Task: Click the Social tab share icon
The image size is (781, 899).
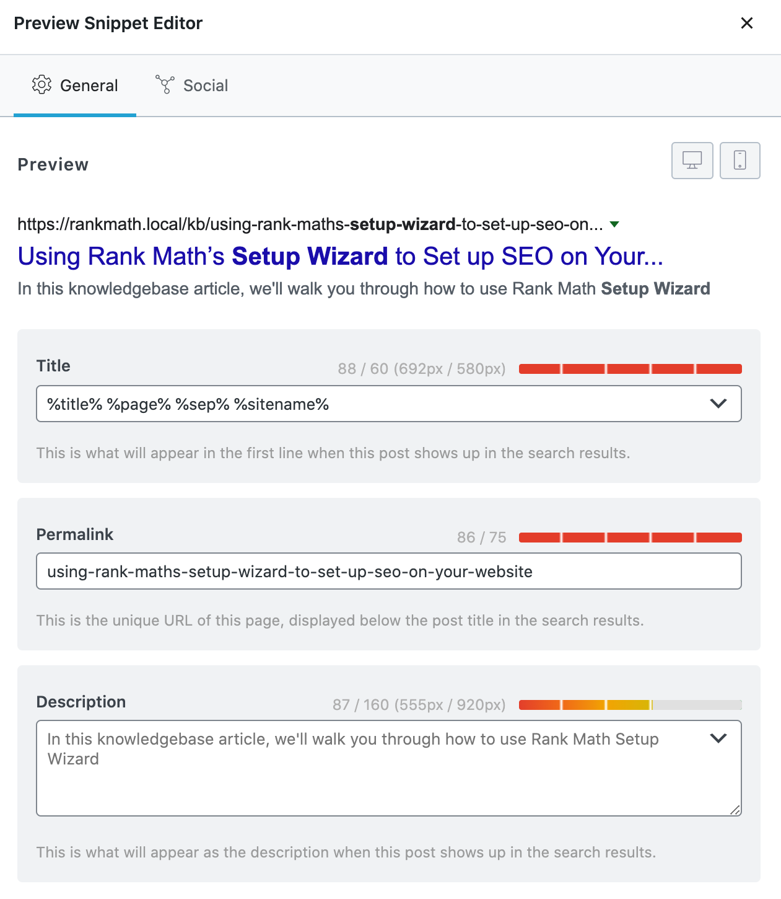Action: click(165, 85)
